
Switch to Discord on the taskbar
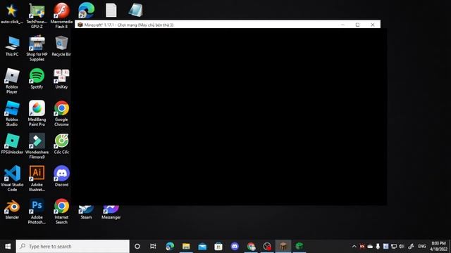pos(235,246)
